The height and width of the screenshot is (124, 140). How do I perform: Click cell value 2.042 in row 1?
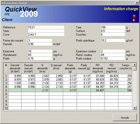pos(42,76)
